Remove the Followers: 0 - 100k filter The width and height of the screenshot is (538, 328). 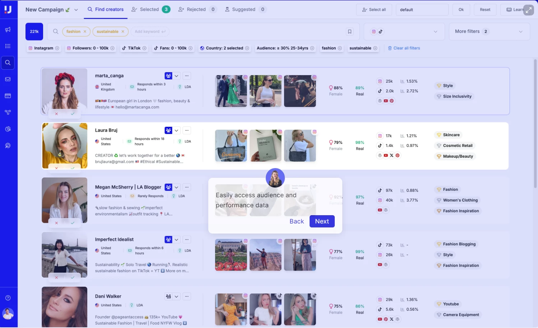pos(112,48)
